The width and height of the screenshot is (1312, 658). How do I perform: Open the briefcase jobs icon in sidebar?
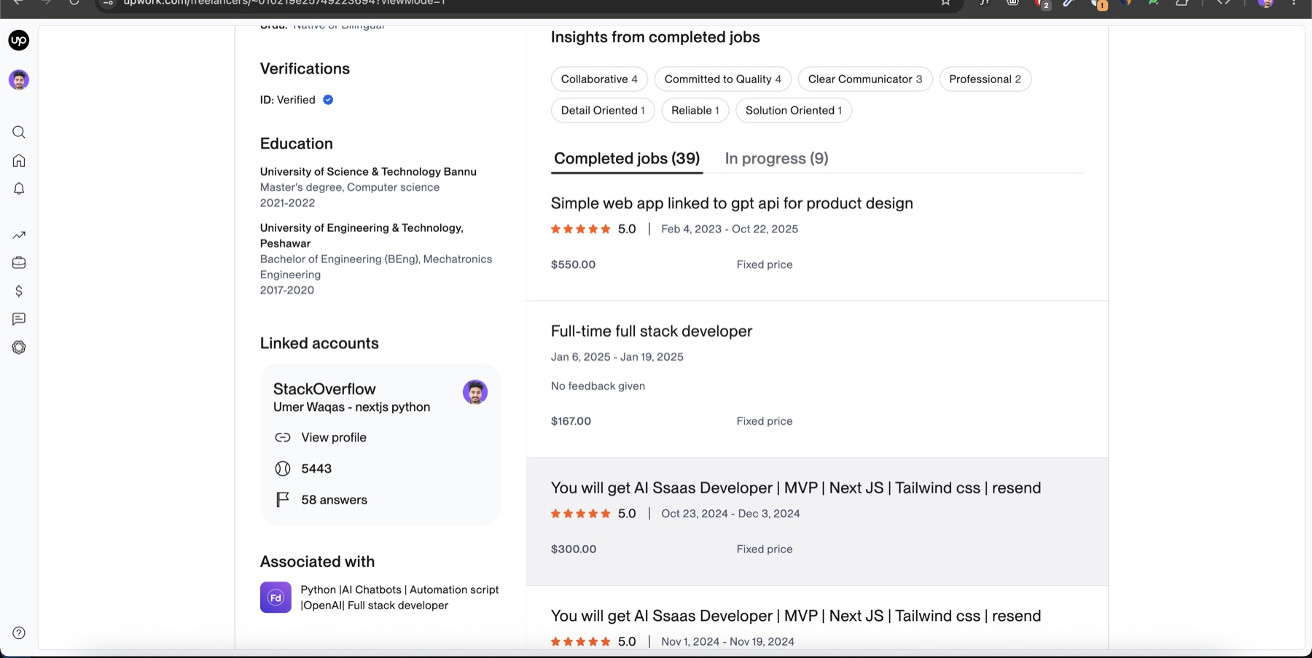click(19, 262)
